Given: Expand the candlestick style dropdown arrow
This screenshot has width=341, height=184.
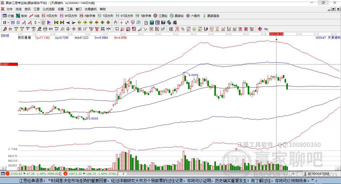Looking at the screenshot, I should click(39, 23).
